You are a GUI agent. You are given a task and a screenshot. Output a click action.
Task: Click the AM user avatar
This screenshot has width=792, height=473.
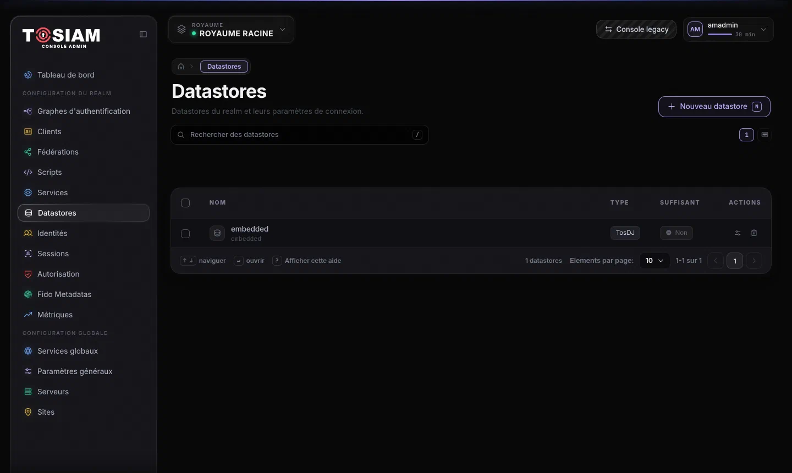click(x=695, y=29)
